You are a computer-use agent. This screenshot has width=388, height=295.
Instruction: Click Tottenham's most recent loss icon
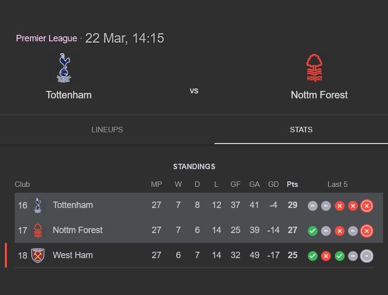click(366, 206)
